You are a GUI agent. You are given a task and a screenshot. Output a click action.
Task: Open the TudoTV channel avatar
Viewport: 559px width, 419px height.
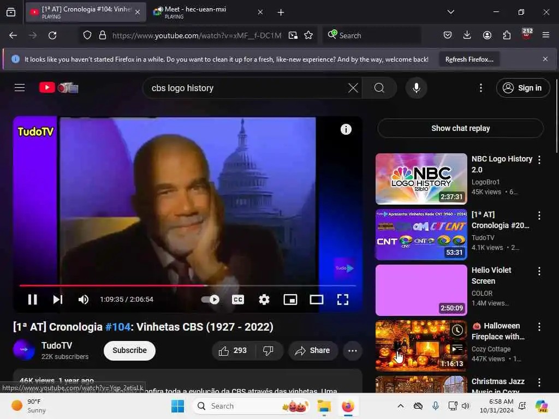tap(24, 350)
